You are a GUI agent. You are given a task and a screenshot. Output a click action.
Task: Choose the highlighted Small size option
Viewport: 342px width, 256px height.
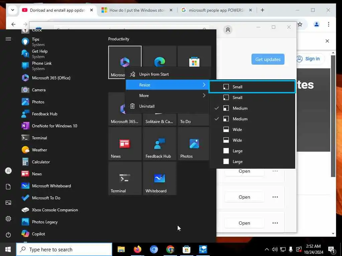click(252, 87)
